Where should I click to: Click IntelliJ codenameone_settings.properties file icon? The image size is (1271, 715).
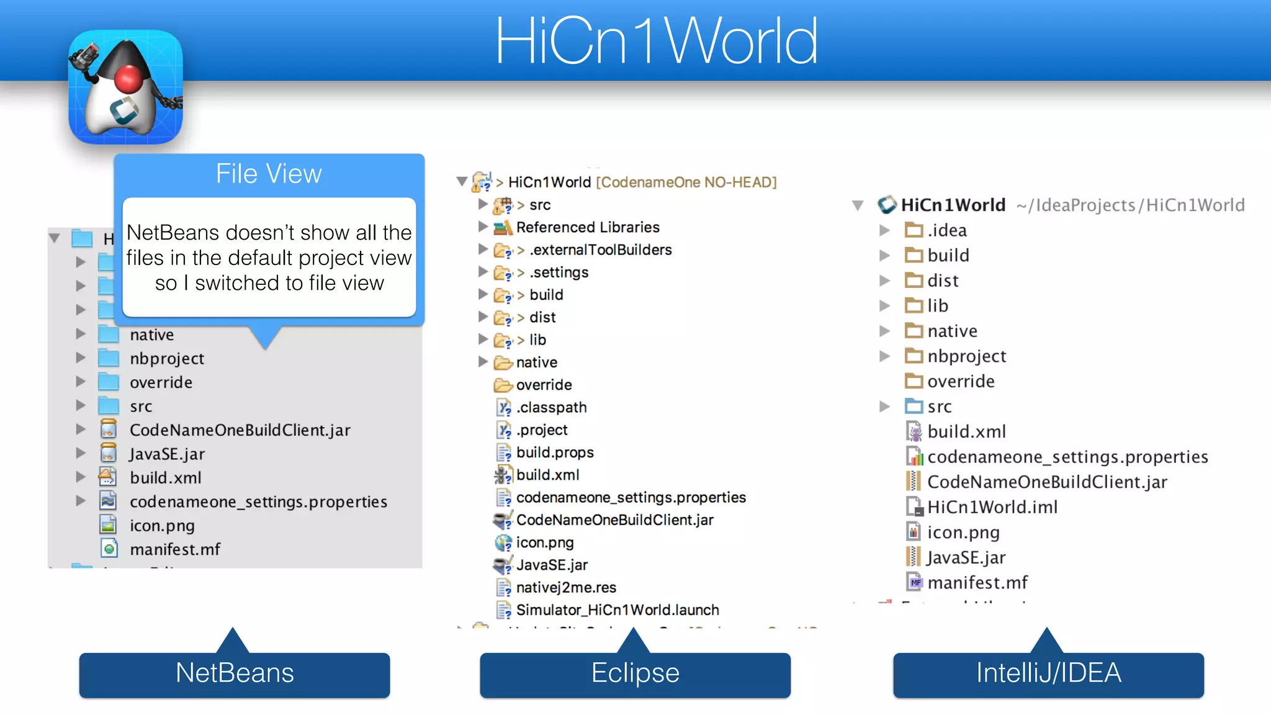coord(914,457)
